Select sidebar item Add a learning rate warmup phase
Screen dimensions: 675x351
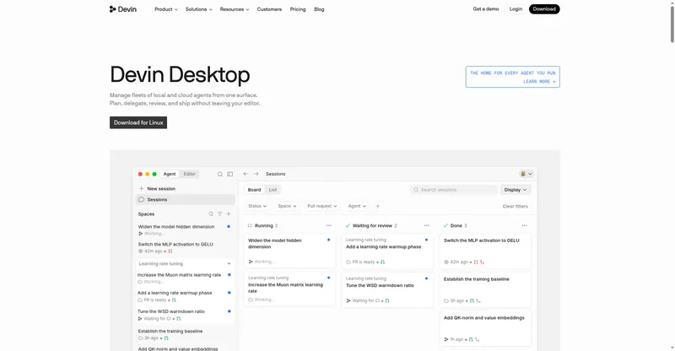tap(184, 296)
